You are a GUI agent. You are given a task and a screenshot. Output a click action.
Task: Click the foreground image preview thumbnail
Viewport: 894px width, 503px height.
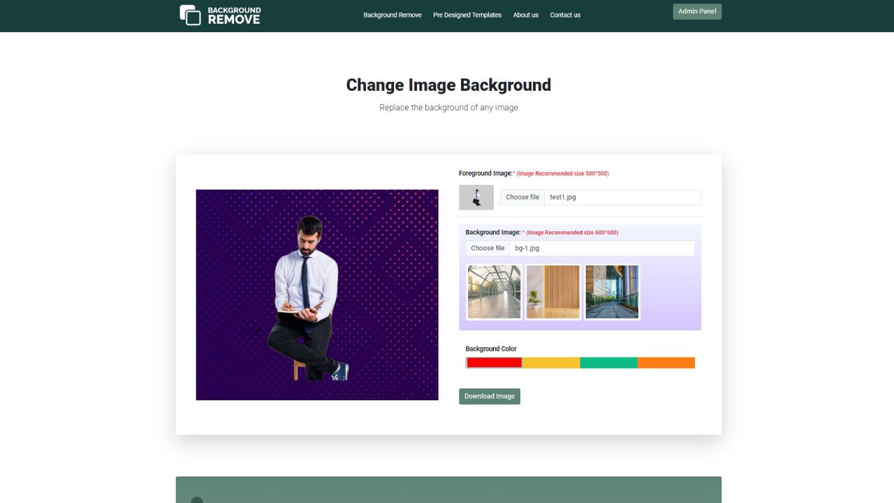[476, 197]
